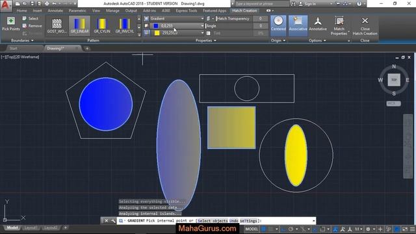The width and height of the screenshot is (416, 234).
Task: Click the Hatch Transparency value box
Action: coord(260,19)
